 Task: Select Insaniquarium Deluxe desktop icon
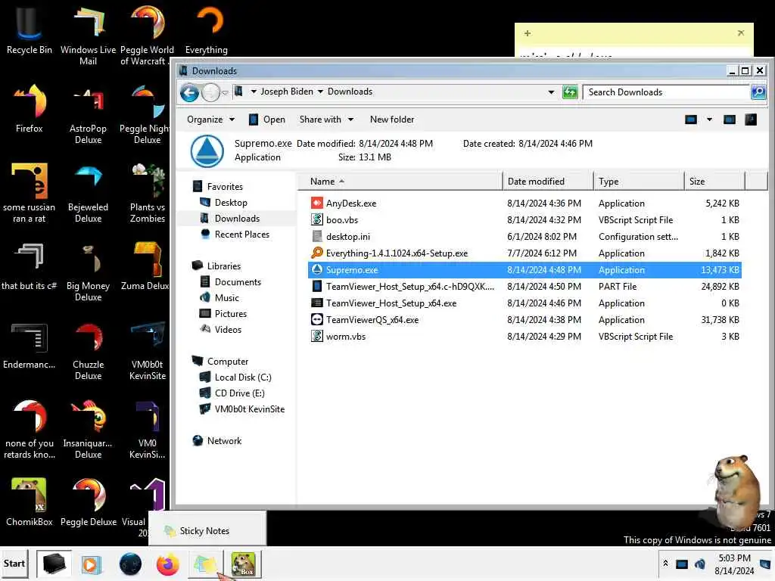click(88, 429)
